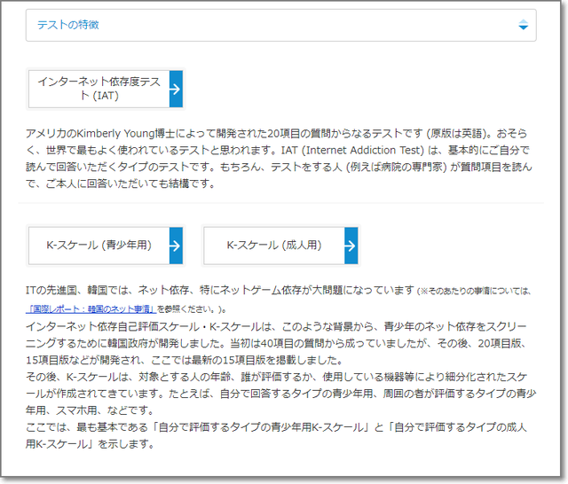Click the (IAT) text on the first button

coord(99,96)
